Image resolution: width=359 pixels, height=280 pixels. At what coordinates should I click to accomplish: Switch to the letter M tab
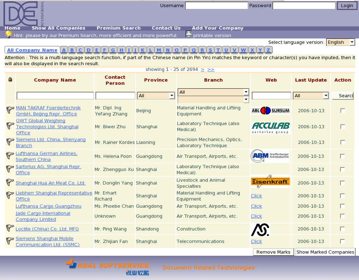coord(158,50)
